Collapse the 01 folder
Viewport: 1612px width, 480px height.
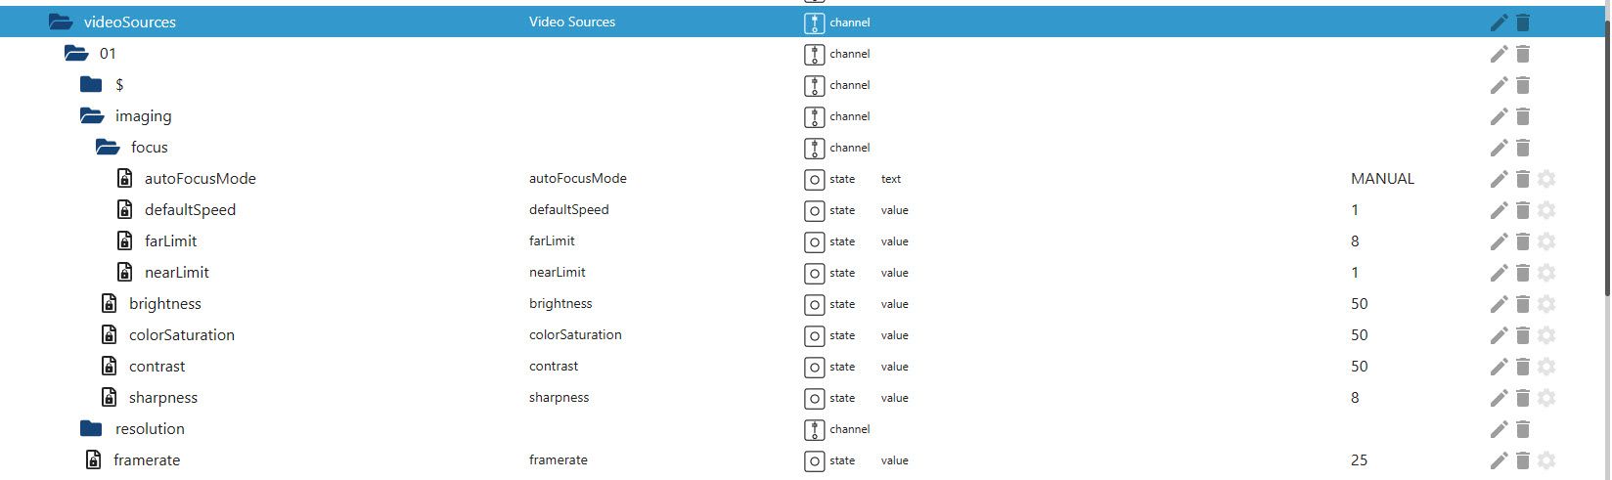tap(76, 54)
